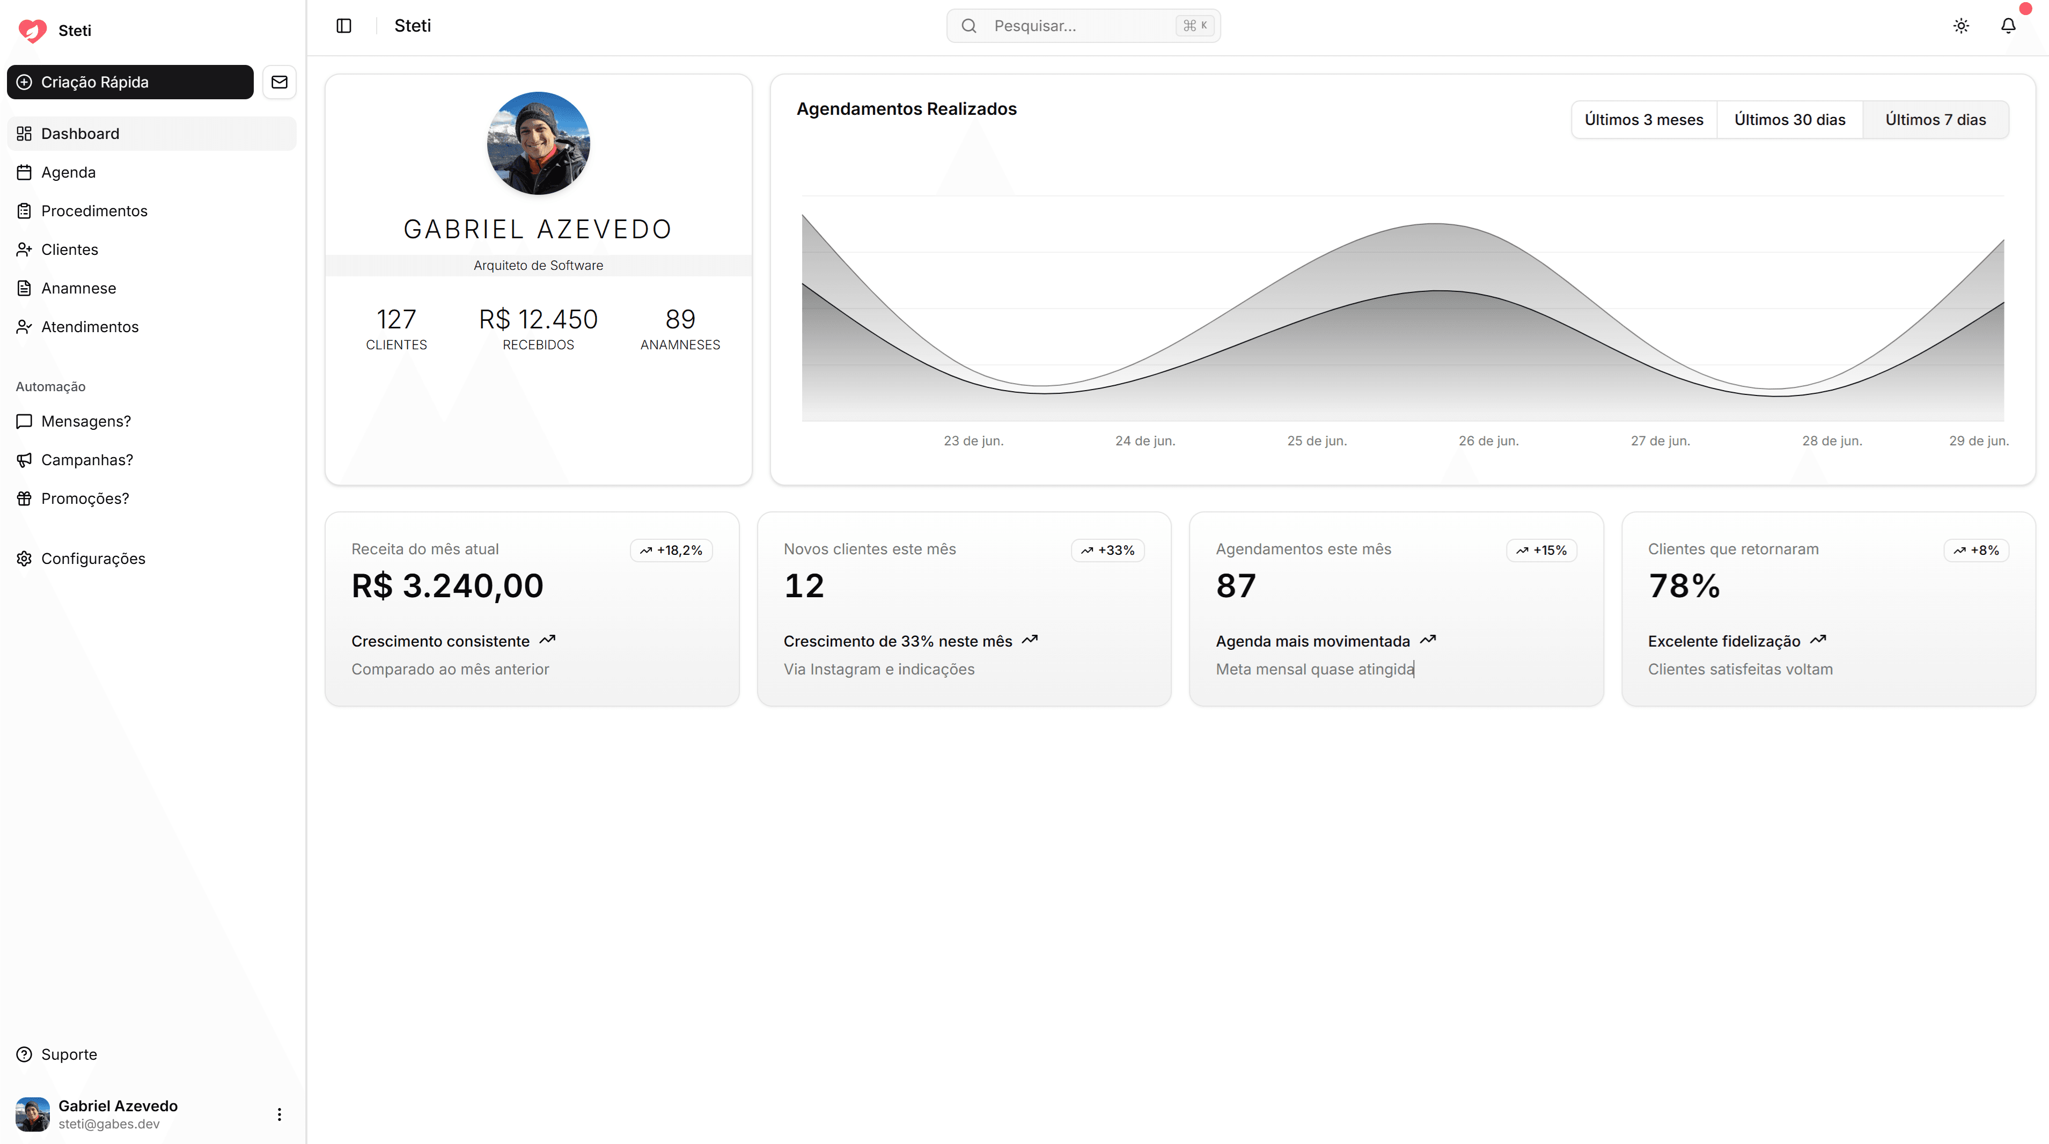Click the Atendimentos user-check icon

coord(24,327)
